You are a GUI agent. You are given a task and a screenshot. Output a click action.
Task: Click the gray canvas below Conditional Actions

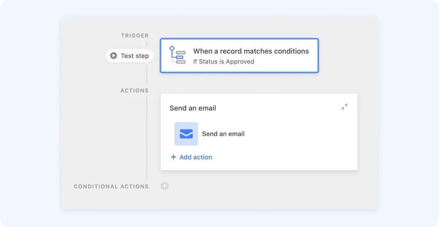[x=218, y=201]
